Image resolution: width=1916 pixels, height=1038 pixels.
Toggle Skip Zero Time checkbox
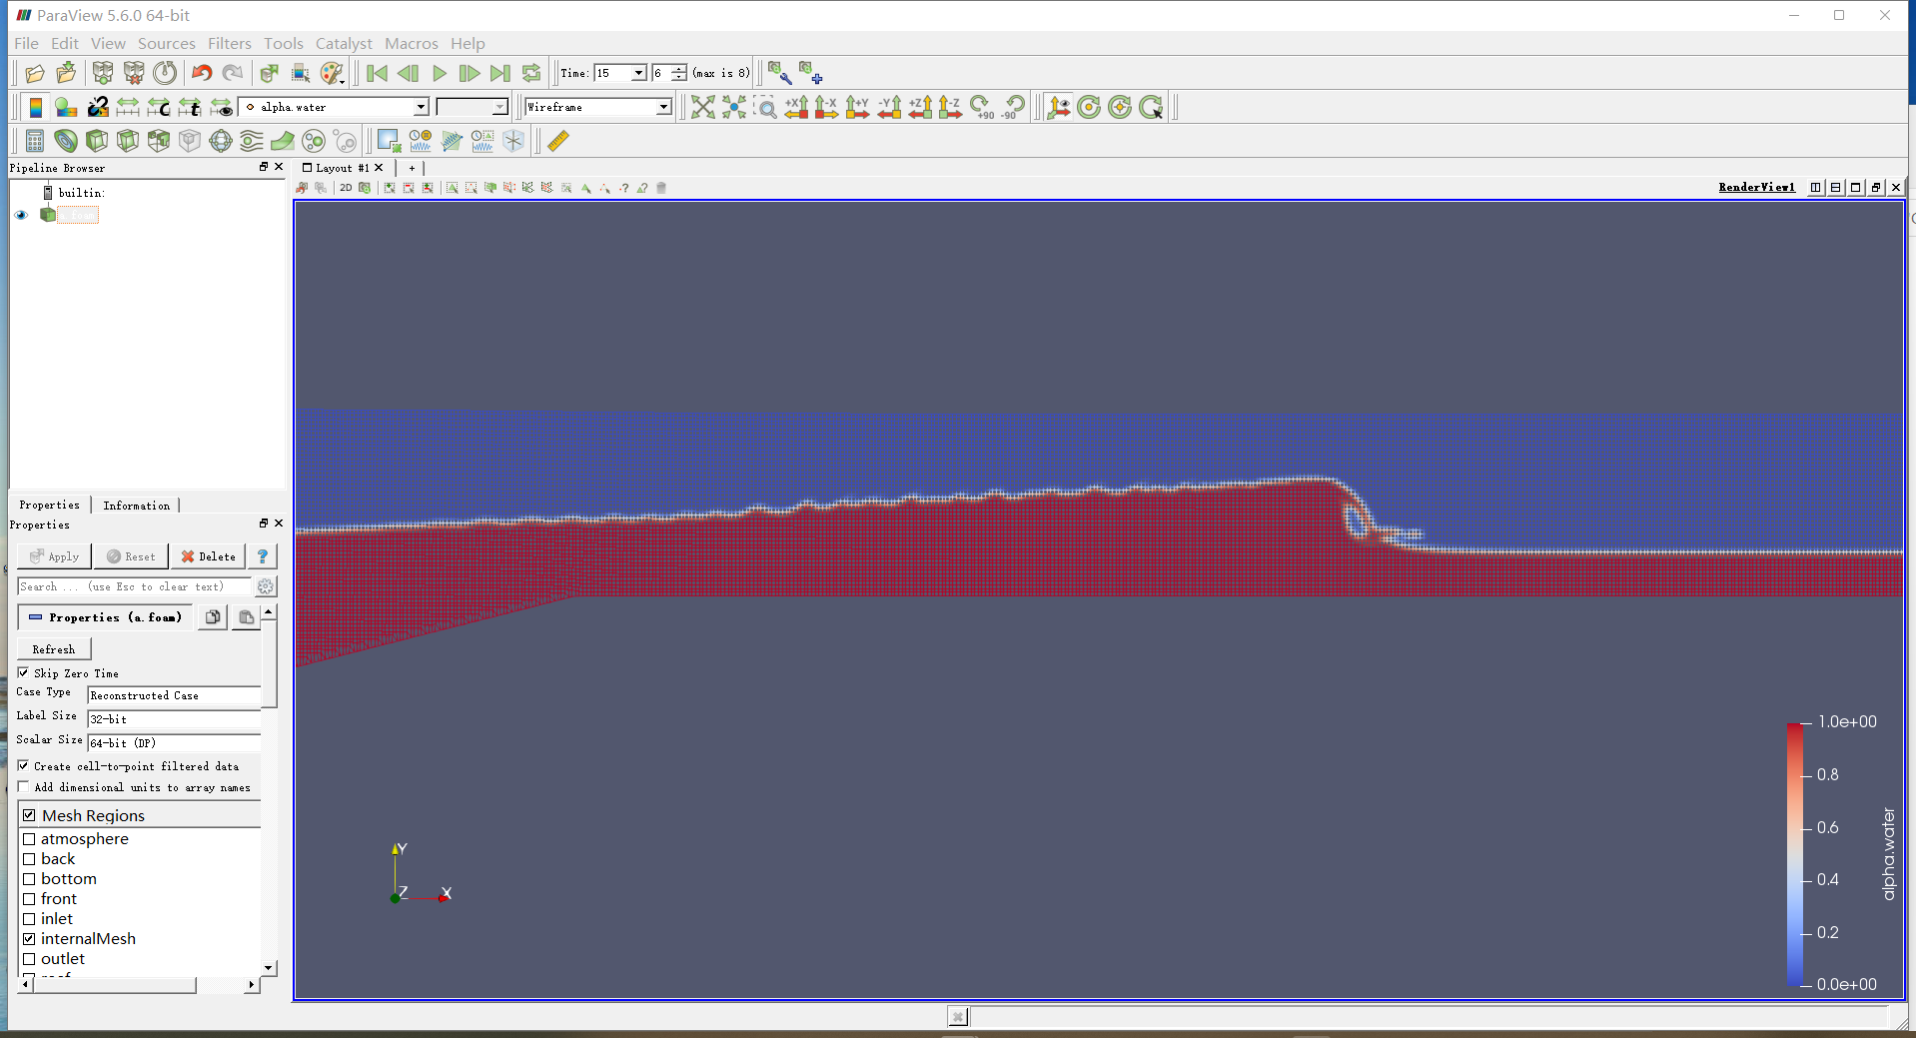[24, 672]
